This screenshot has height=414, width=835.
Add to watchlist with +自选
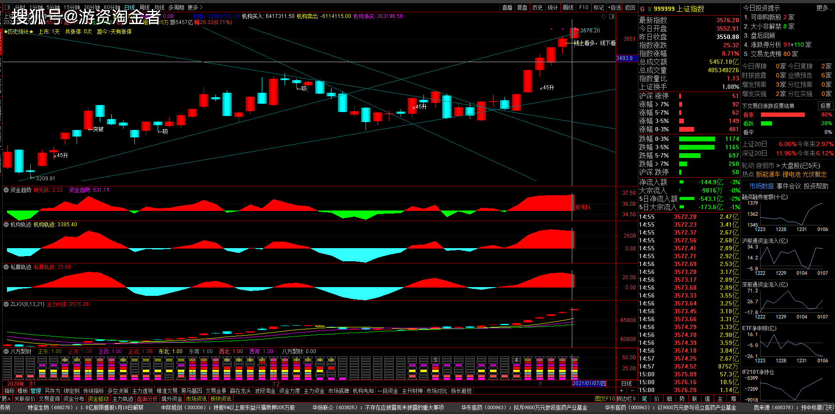[614, 7]
